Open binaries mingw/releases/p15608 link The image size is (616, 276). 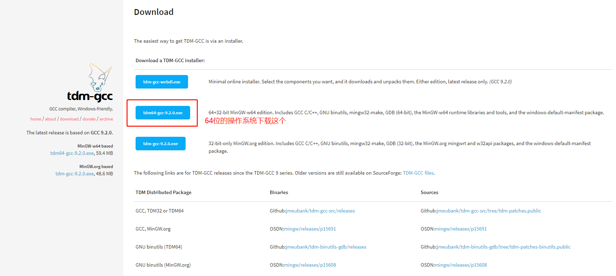(310, 265)
